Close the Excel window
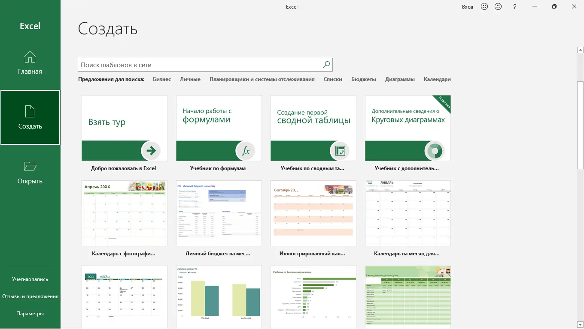The width and height of the screenshot is (584, 329). (574, 6)
